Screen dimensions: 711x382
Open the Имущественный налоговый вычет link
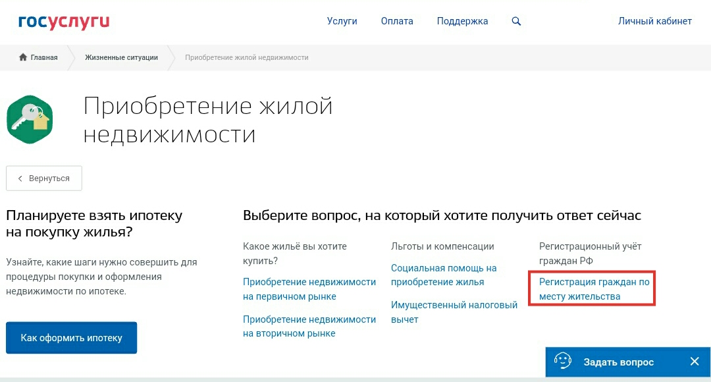click(454, 314)
